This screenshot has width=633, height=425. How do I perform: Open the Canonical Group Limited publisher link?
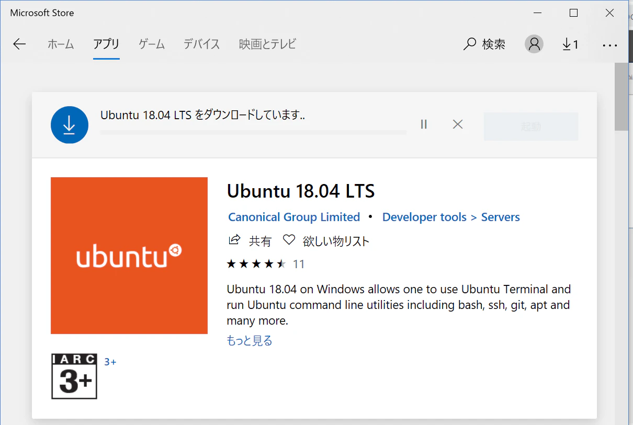coord(294,217)
